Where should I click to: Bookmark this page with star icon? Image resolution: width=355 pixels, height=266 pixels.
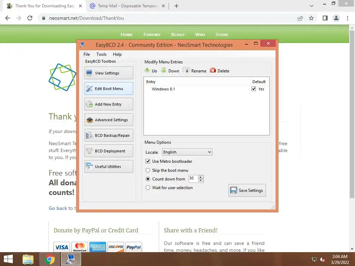click(311, 18)
